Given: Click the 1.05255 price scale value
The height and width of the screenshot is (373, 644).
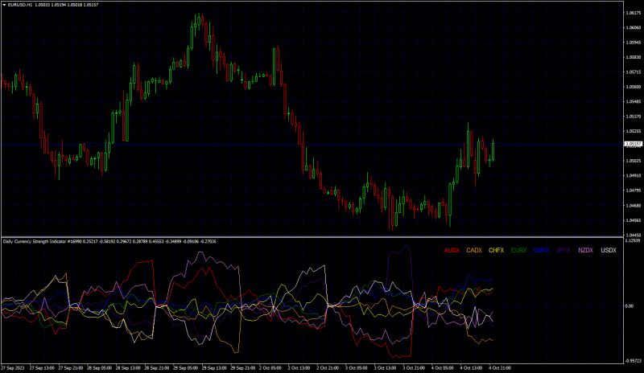Looking at the screenshot, I should [634, 131].
